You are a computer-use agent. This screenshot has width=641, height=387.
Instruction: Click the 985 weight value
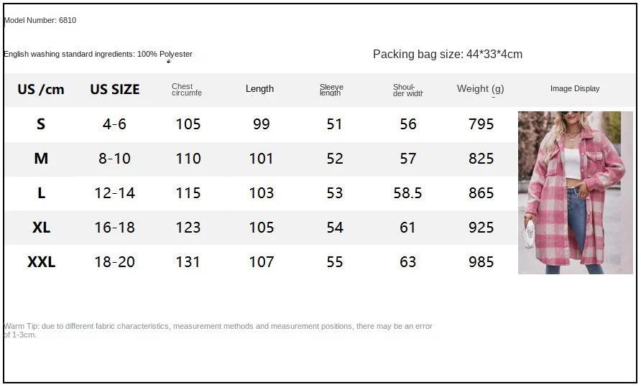click(481, 262)
